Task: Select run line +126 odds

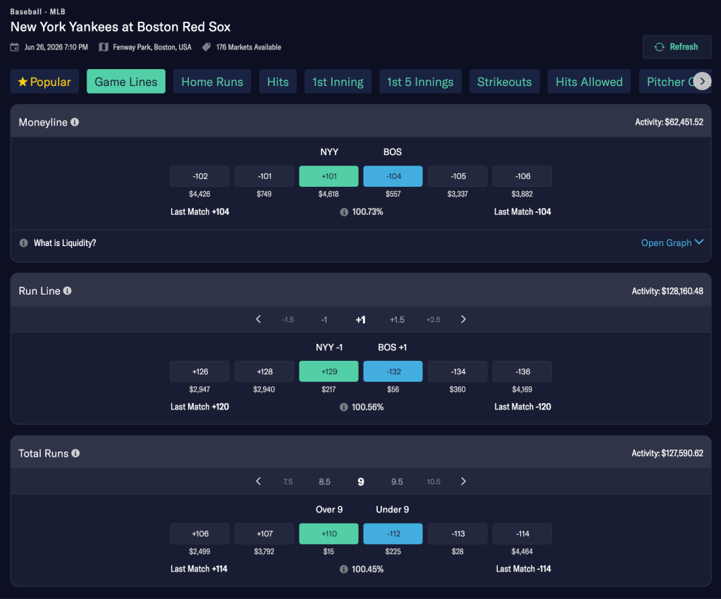Action: (199, 371)
